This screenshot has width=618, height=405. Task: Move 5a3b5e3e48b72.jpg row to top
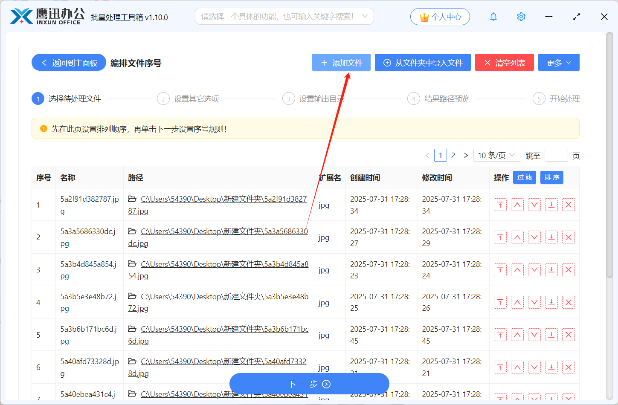click(x=500, y=303)
